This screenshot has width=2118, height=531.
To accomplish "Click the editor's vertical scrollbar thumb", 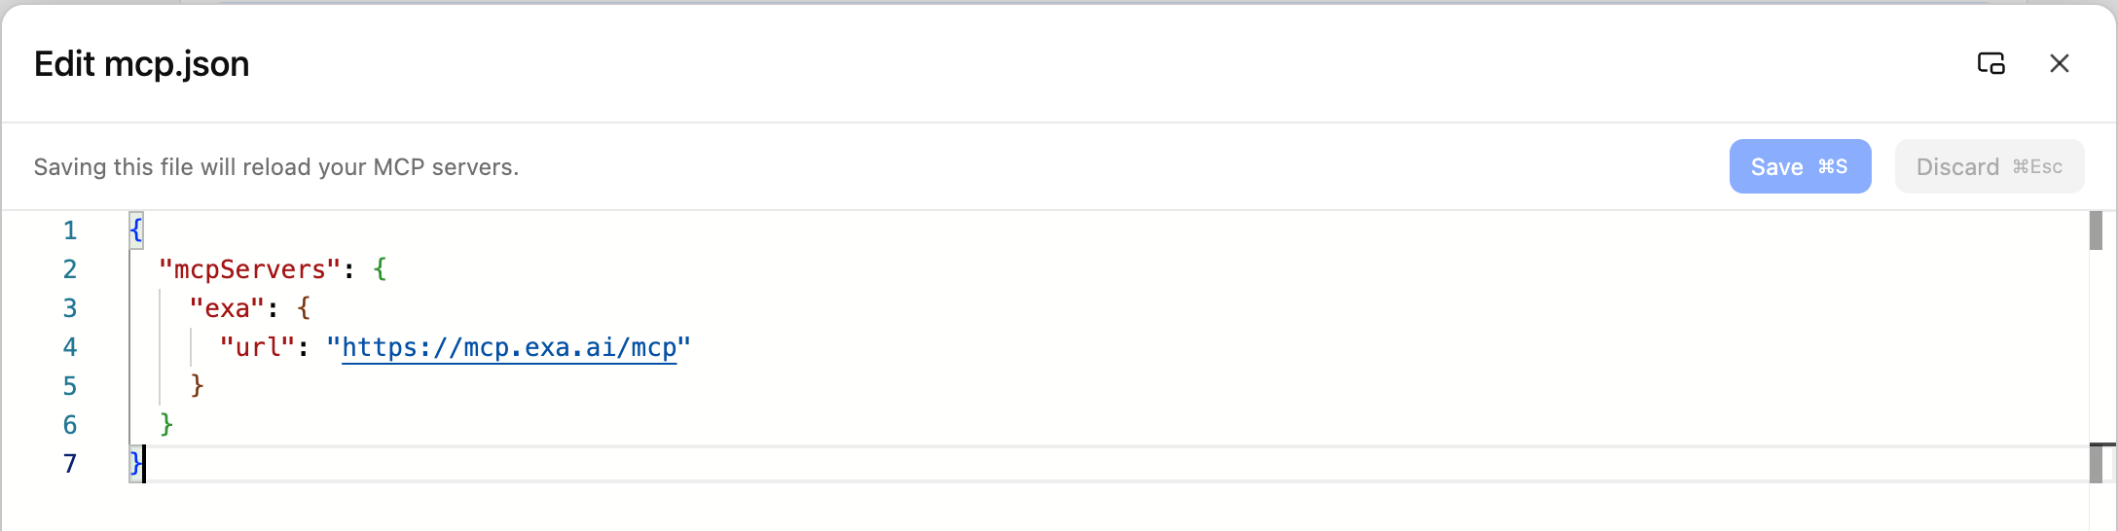I will click(x=2096, y=231).
